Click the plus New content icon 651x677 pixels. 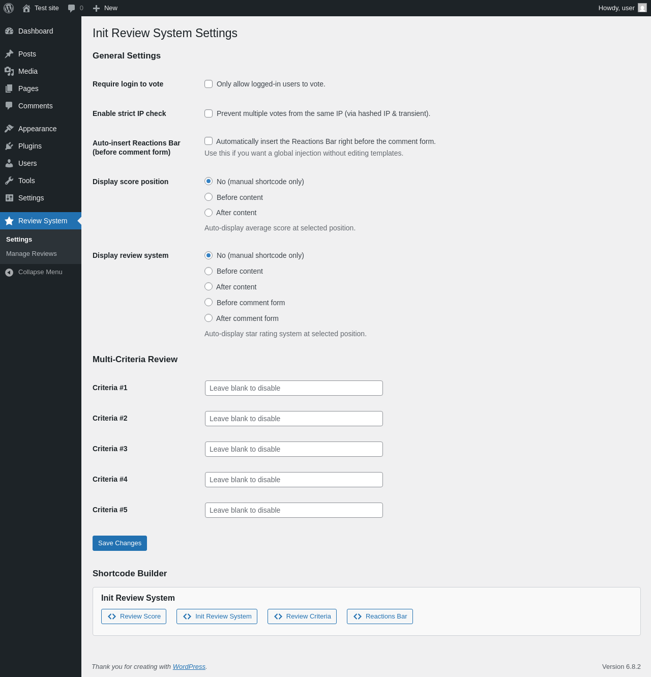click(96, 8)
